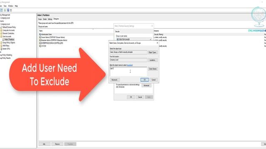
Task: Select Hide C Partition in the tree
Action: click(9, 40)
